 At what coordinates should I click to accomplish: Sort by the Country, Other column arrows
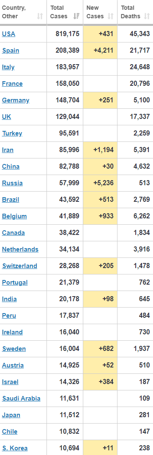pyautogui.click(x=40, y=16)
